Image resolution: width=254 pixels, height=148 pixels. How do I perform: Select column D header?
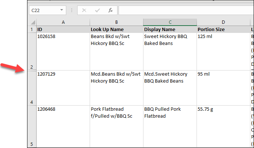223,22
